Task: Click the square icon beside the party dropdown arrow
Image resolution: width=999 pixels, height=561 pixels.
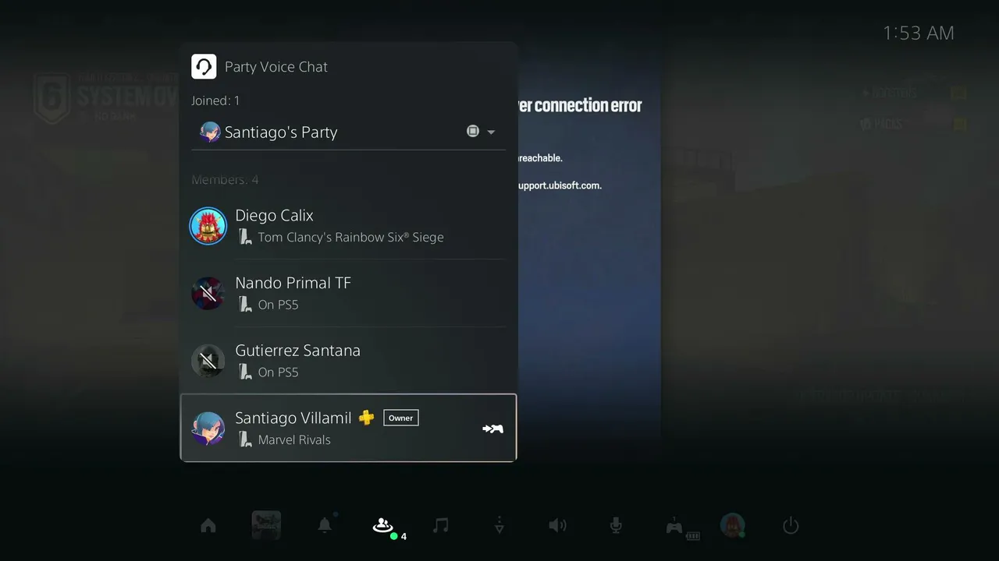Action: pos(473,131)
